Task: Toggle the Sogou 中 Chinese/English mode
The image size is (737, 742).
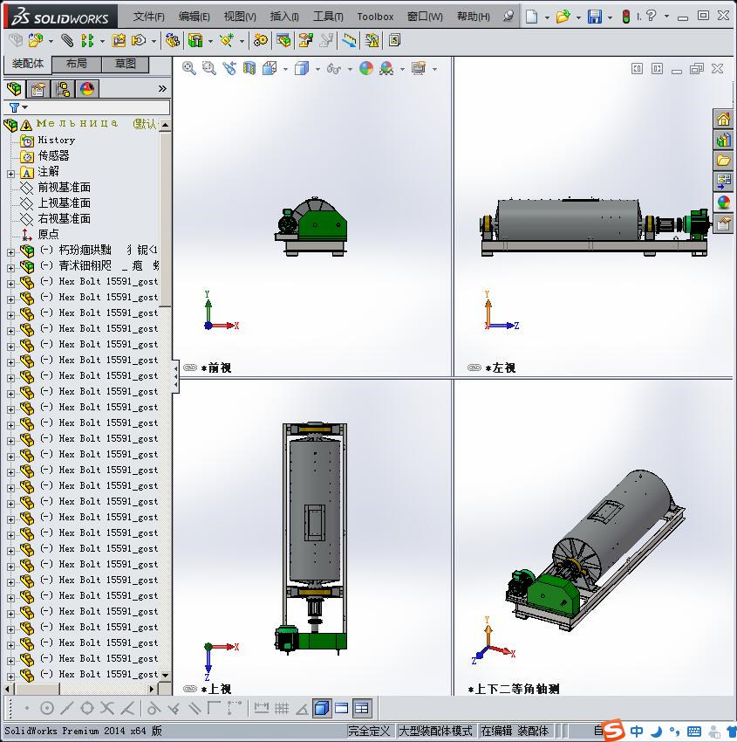Action: [x=637, y=732]
